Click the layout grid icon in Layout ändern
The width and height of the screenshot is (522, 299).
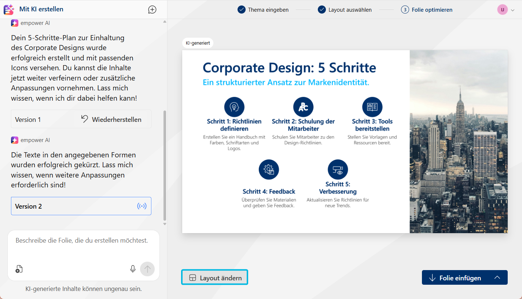tap(192, 278)
